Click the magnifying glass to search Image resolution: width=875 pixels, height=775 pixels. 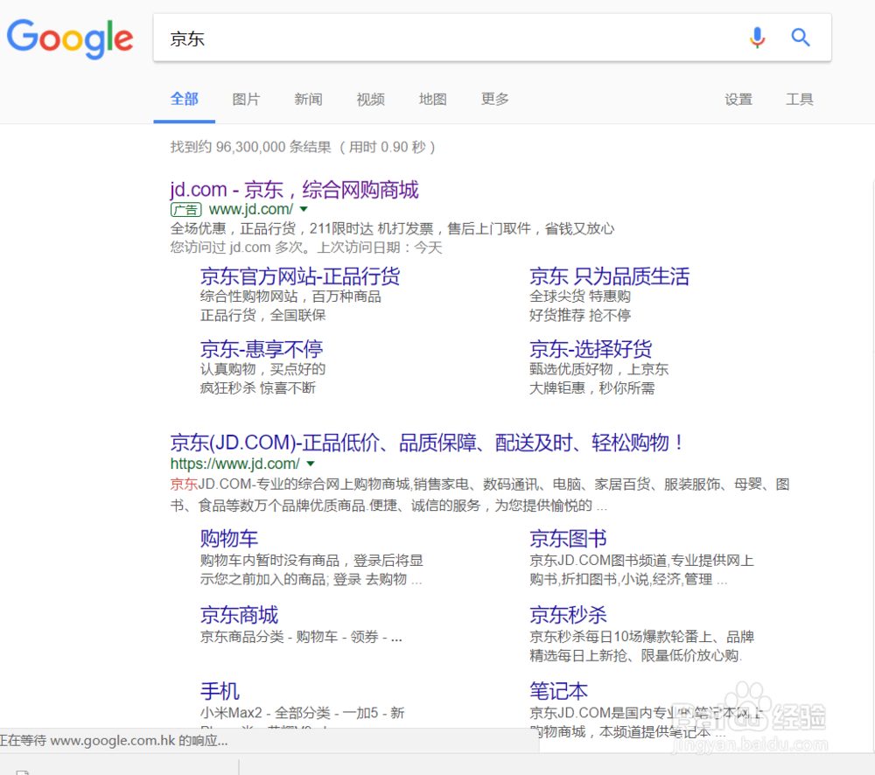click(x=800, y=38)
